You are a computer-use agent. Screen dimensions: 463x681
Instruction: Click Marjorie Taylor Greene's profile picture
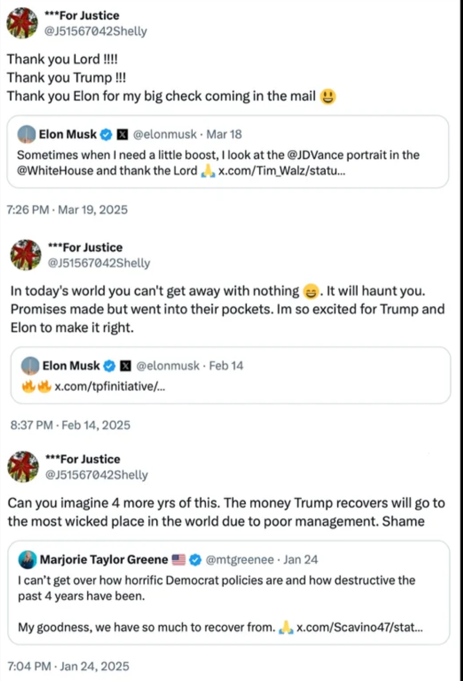[x=27, y=560]
